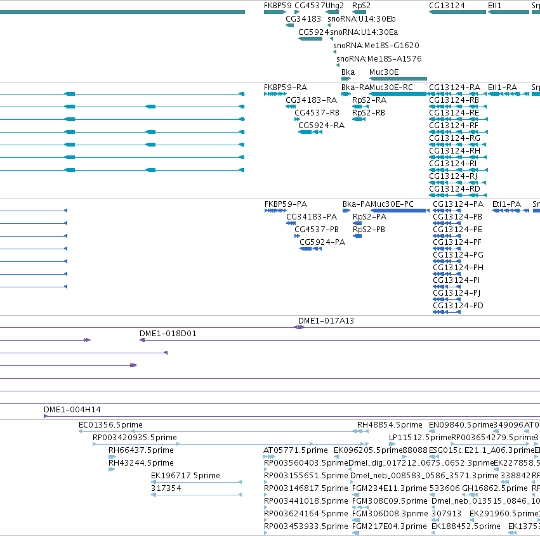The height and width of the screenshot is (536, 540).
Task: Click the CG13124-RJ transcript label
Action: (x=453, y=176)
